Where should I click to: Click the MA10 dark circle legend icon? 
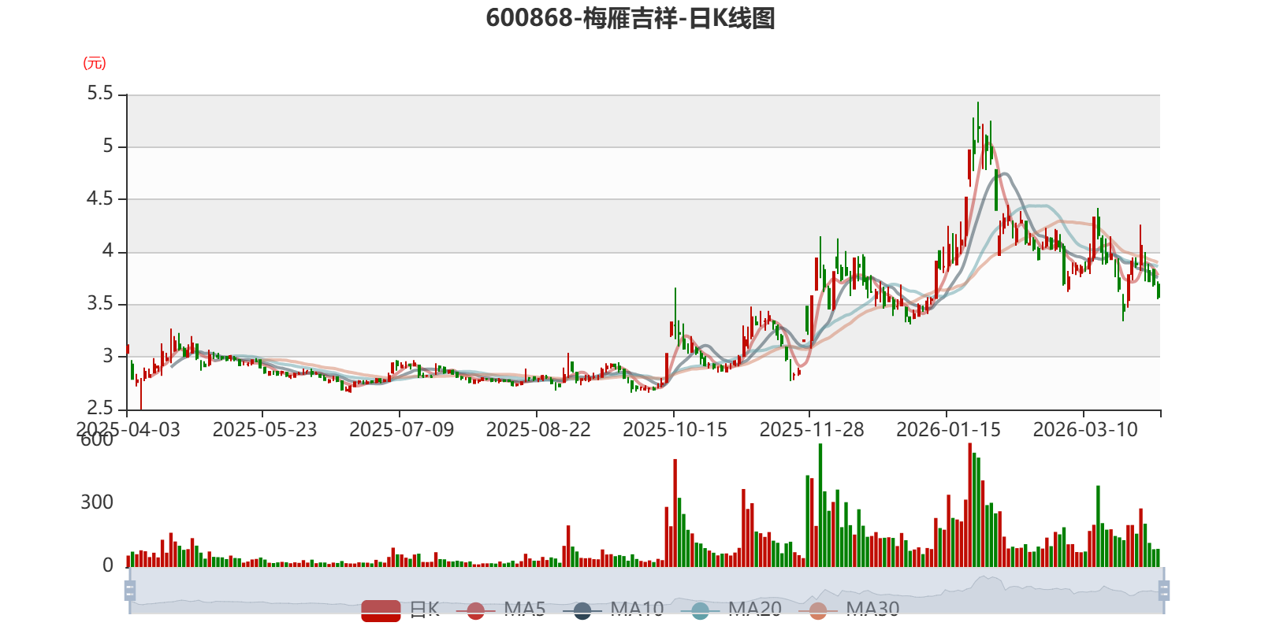coord(582,610)
